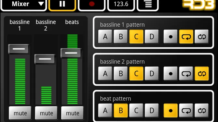Click the bassline 2 volume fader handle
The width and height of the screenshot is (218, 122).
pos(45,59)
